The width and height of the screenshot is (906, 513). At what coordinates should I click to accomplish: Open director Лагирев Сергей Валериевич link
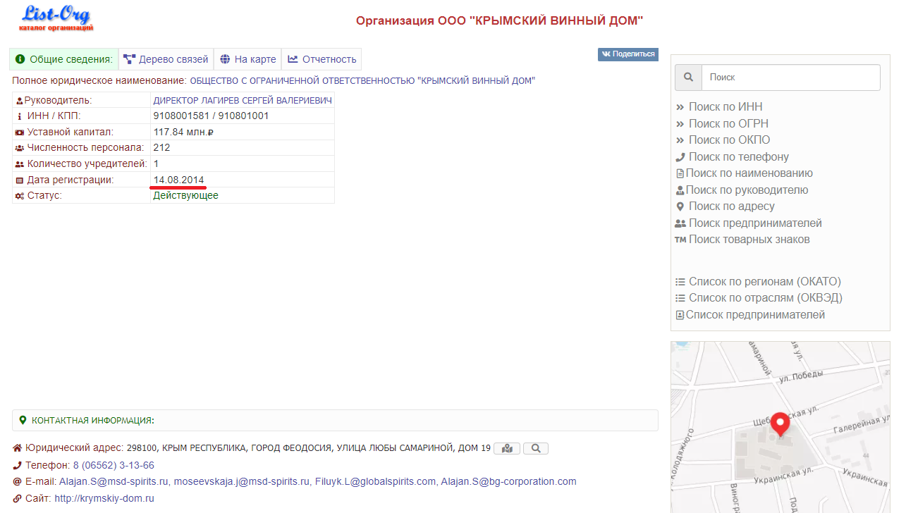click(x=242, y=100)
